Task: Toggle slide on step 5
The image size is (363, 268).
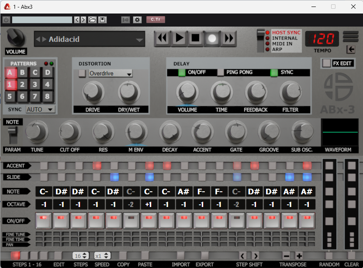Action: (x=114, y=177)
